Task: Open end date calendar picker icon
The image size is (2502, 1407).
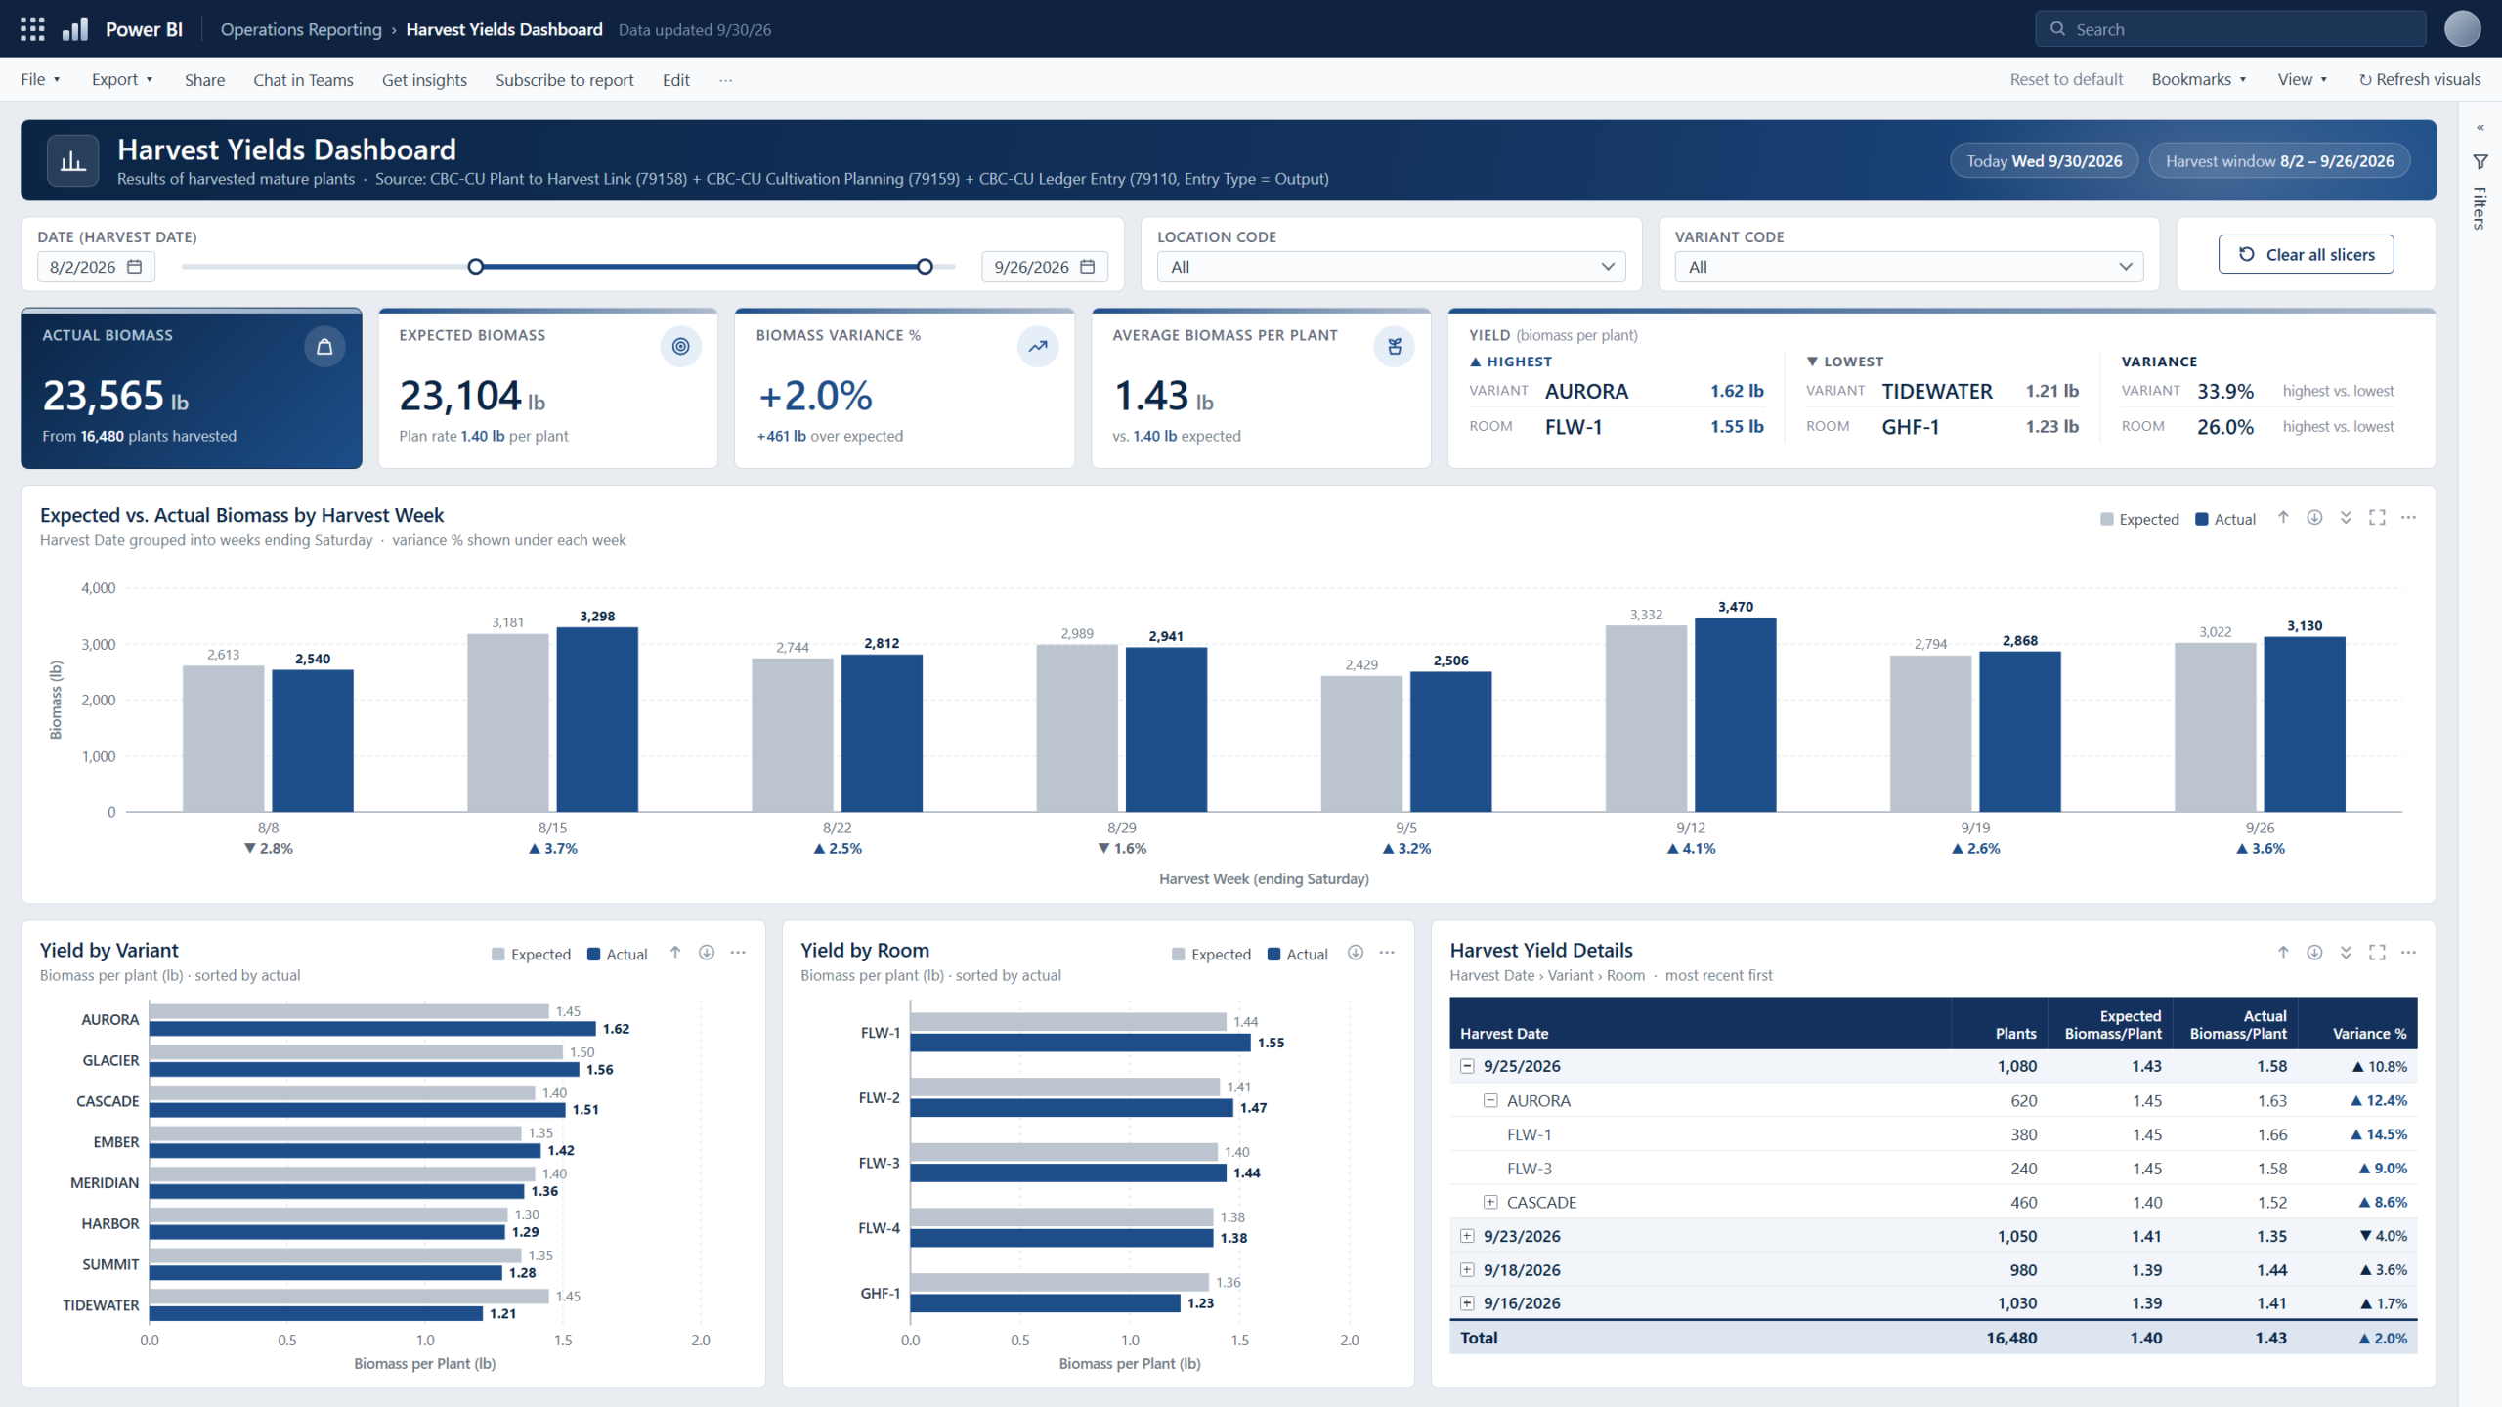Action: tap(1087, 267)
